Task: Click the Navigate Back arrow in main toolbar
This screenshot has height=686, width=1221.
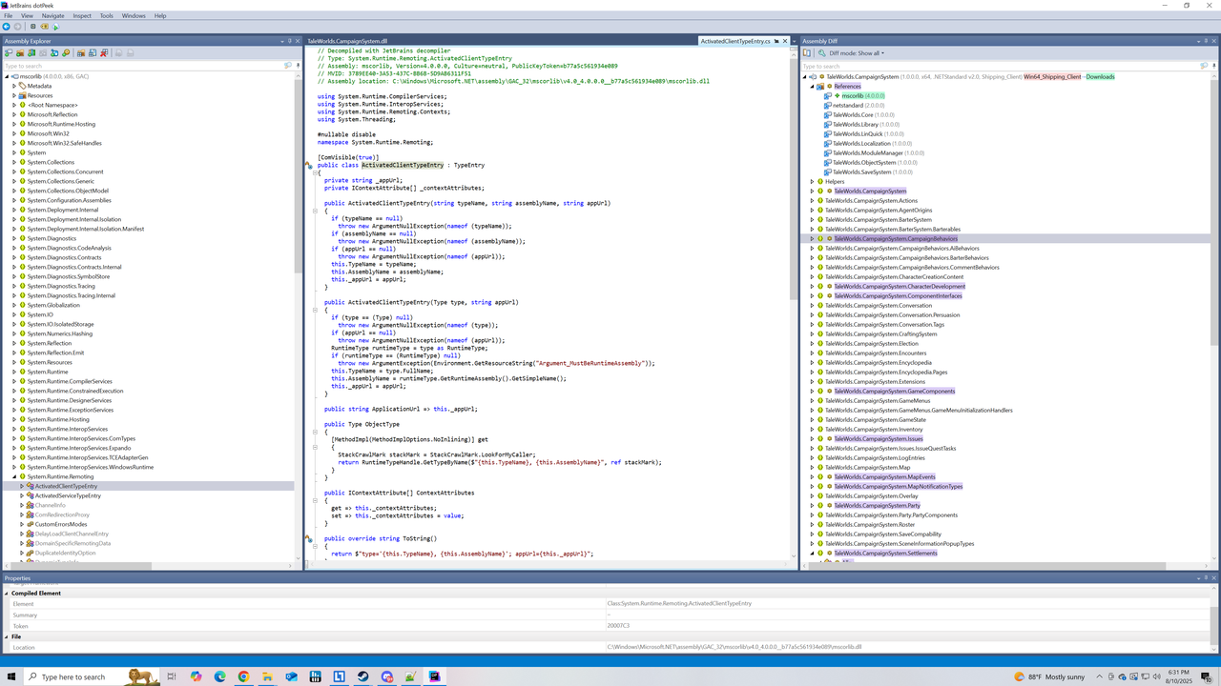Action: pyautogui.click(x=7, y=27)
